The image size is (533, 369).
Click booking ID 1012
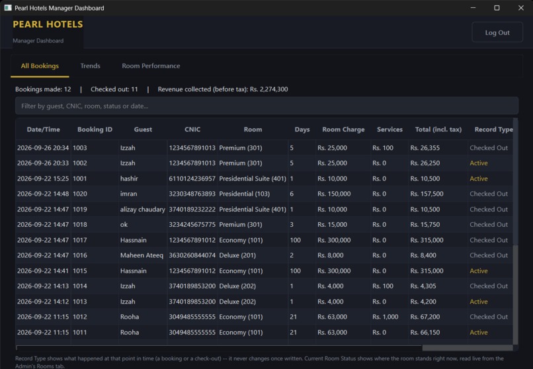click(80, 317)
